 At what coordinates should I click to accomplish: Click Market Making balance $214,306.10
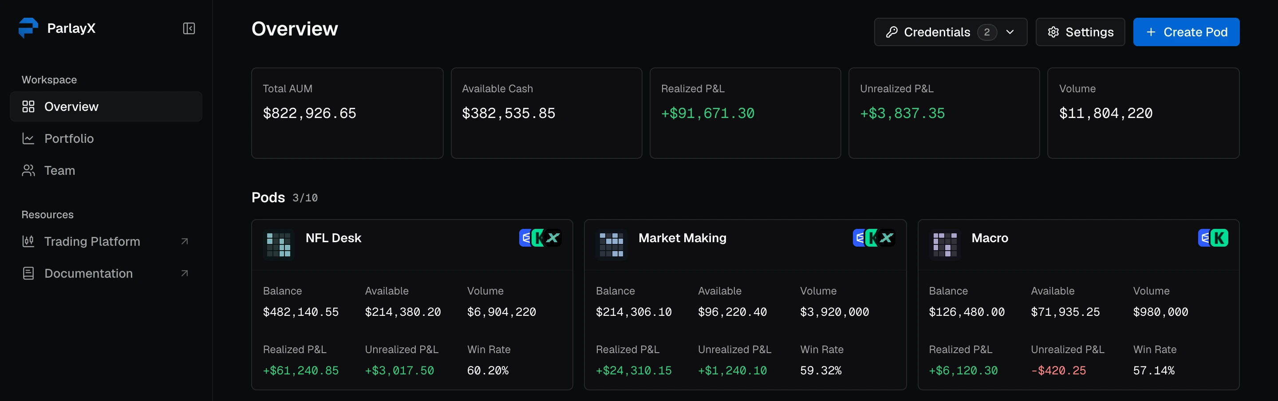click(x=634, y=312)
